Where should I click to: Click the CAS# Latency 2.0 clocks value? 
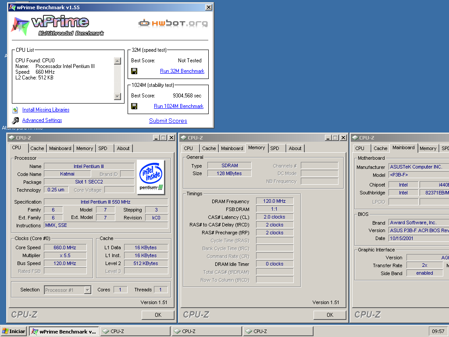274,217
